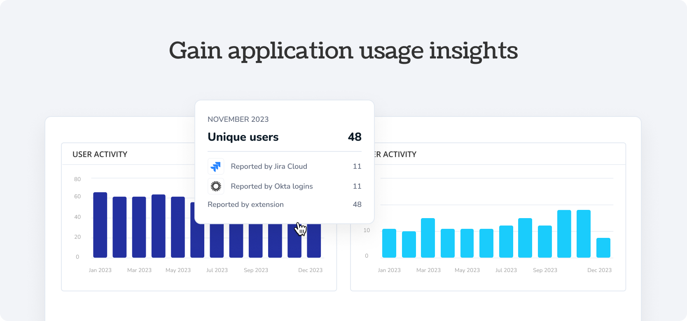687x321 pixels.
Task: Click 'Dec 2023' axis label under dark blue chart
Action: pos(310,270)
